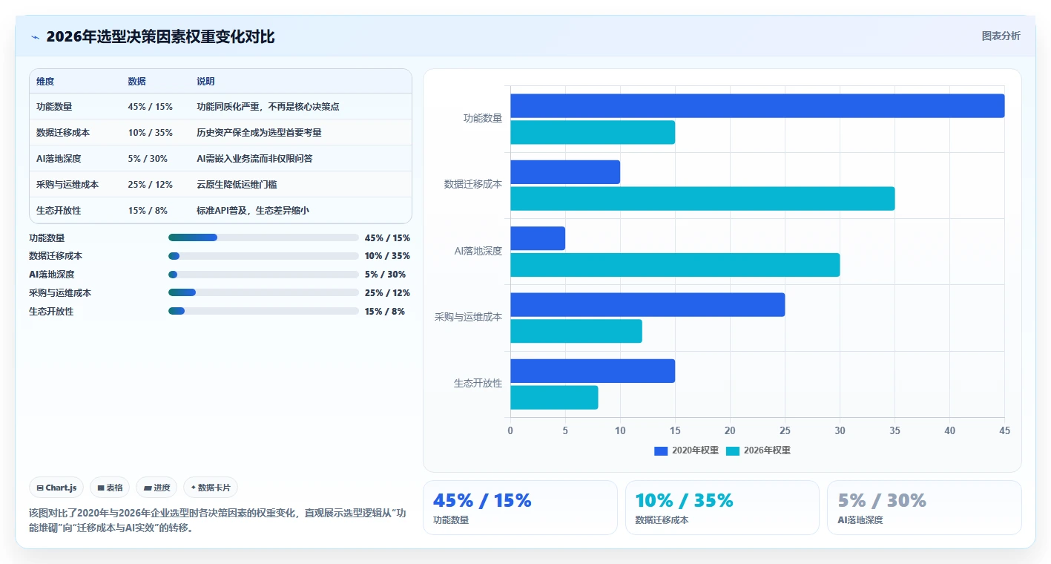Click the 数据迁移成本 progress bar
The image size is (1051, 564).
pyautogui.click(x=263, y=256)
